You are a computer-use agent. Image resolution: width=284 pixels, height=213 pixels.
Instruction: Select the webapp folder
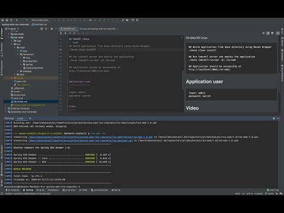point(25,71)
